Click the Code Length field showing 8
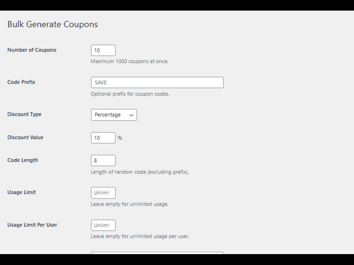This screenshot has width=354, height=265. point(103,160)
